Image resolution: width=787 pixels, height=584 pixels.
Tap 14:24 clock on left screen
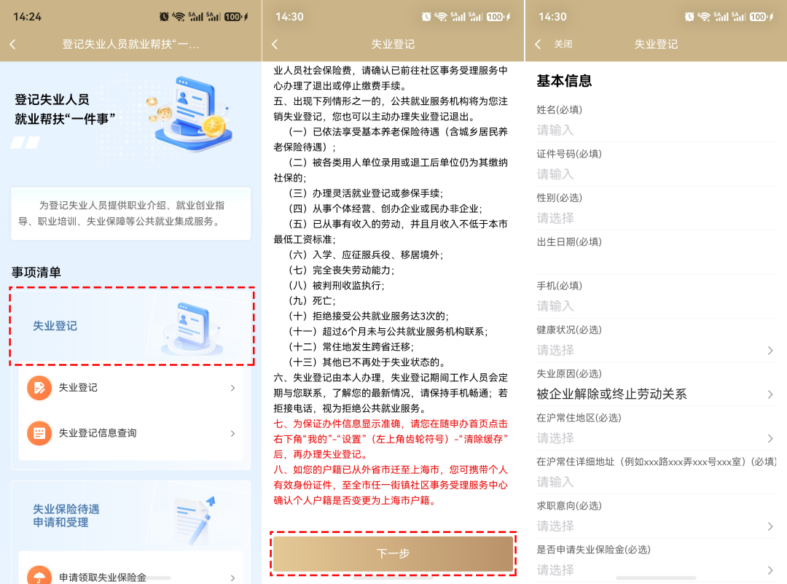(x=27, y=17)
